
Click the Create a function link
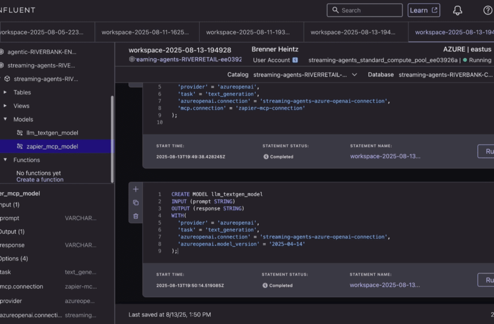tap(40, 180)
